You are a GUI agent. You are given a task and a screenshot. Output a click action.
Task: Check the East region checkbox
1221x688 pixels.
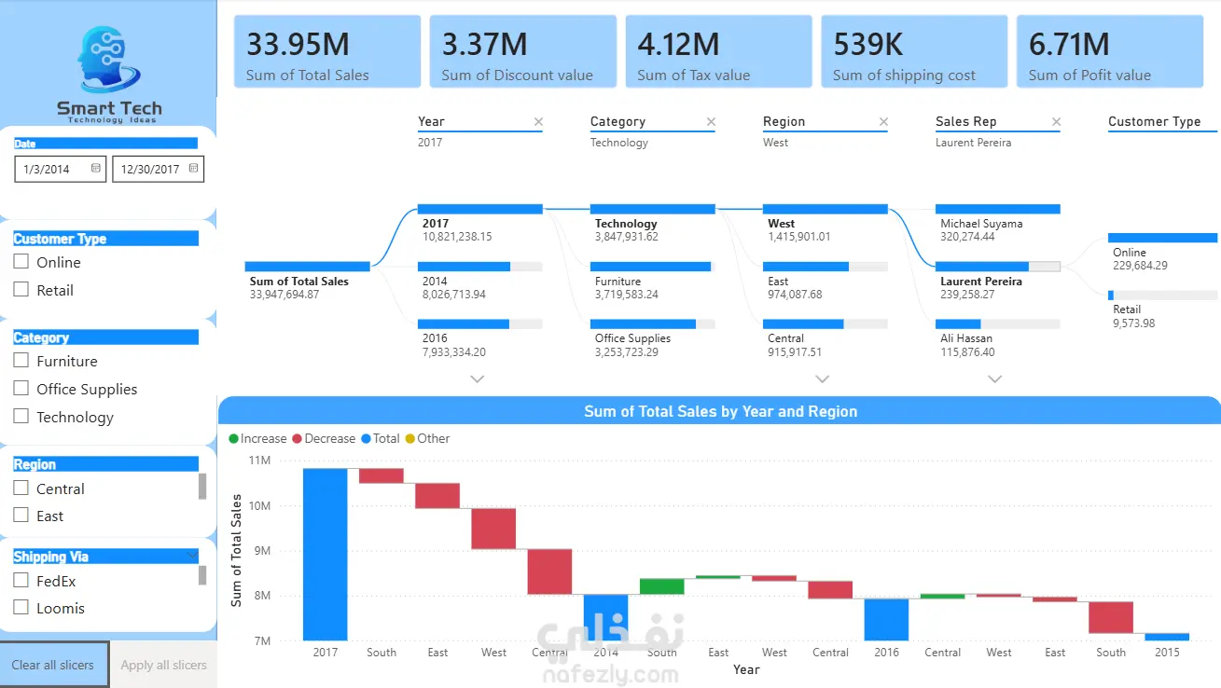point(21,516)
